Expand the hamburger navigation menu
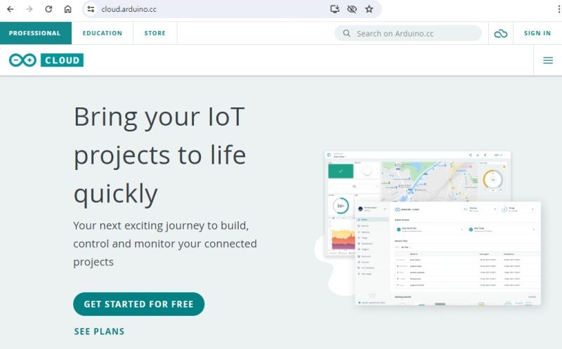 pos(548,60)
